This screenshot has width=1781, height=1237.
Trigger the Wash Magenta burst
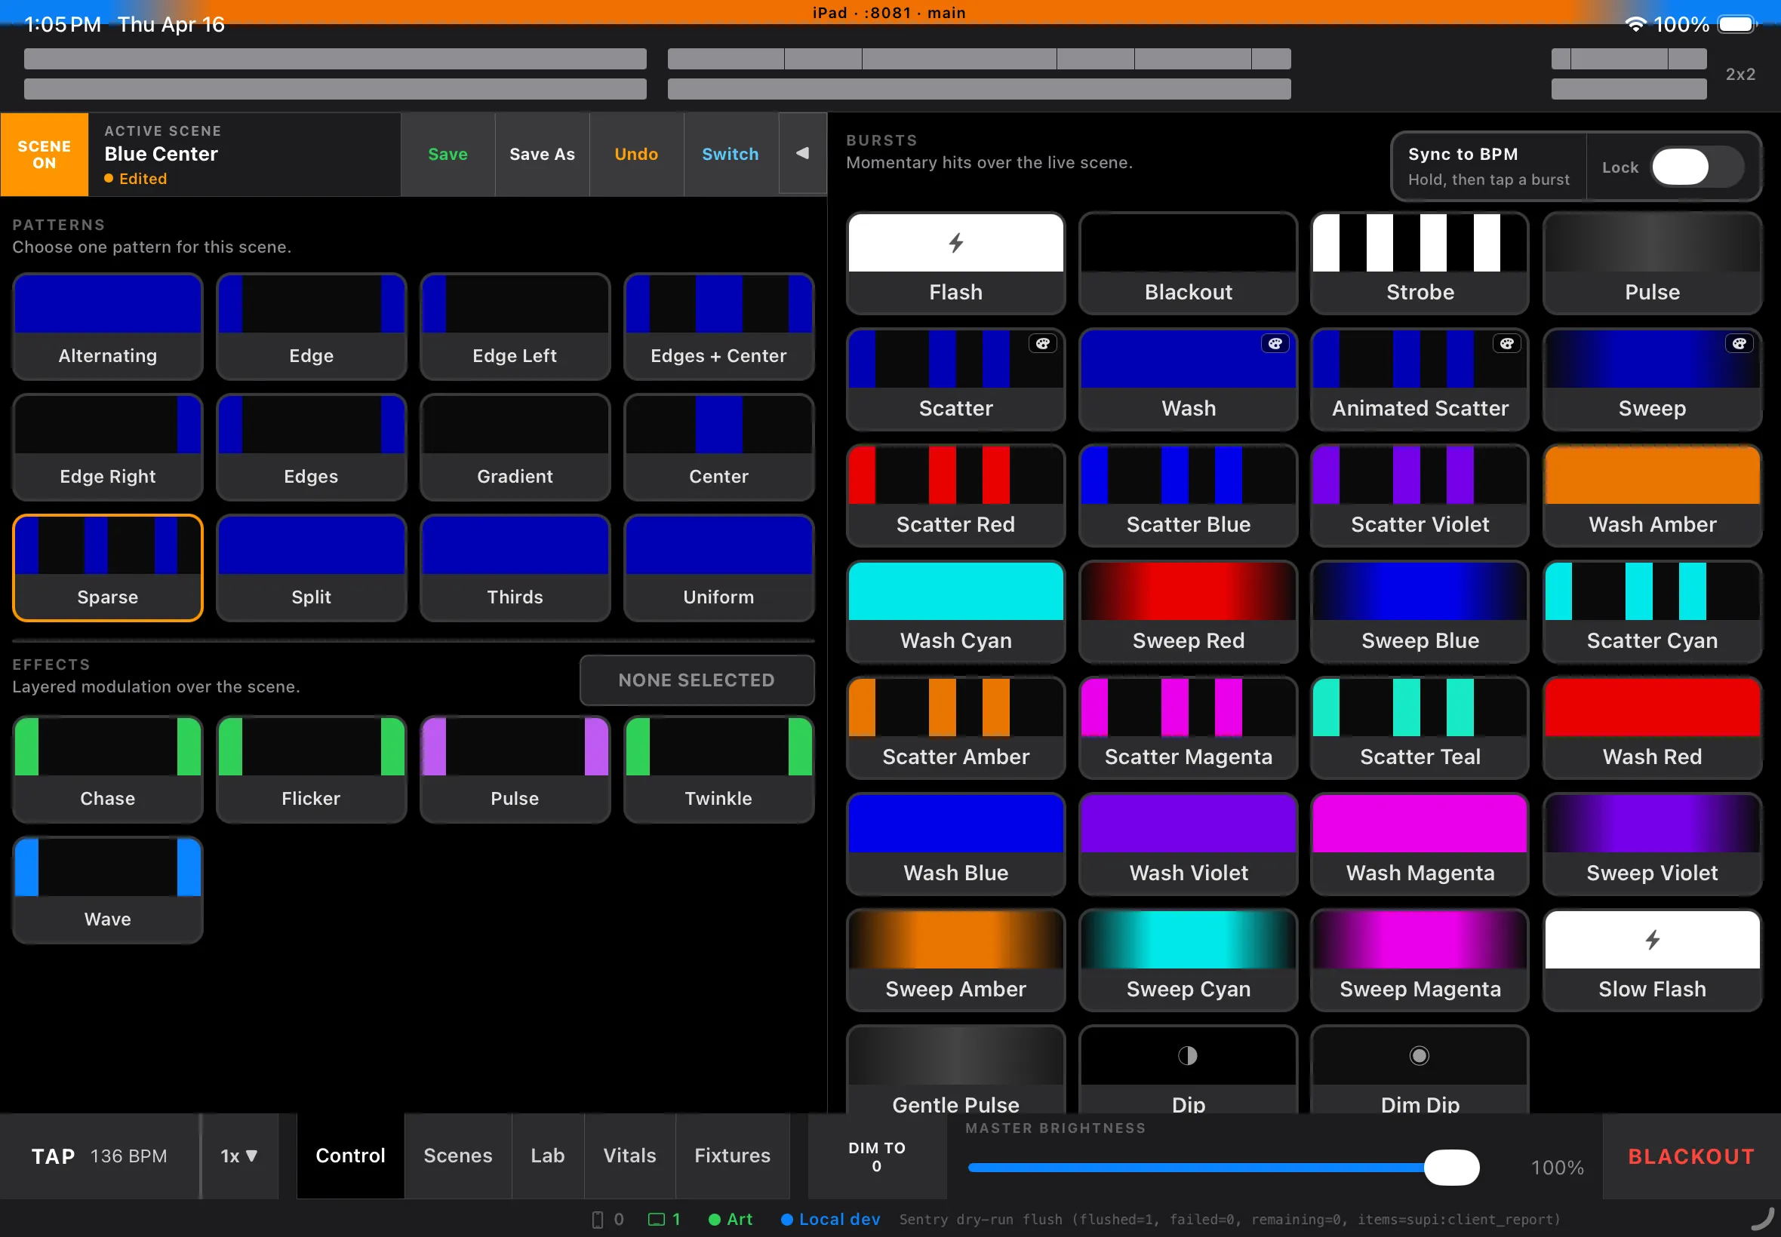tap(1419, 844)
